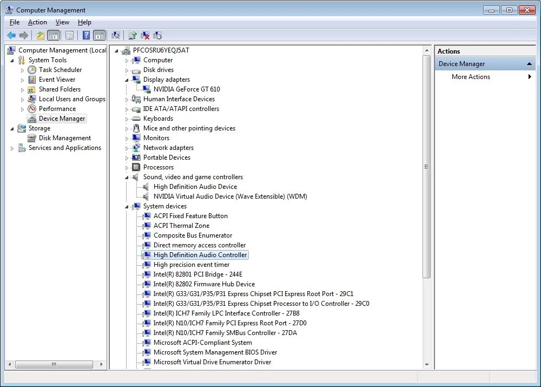The height and width of the screenshot is (387, 541).
Task: Click the Disk Management drive icon
Action: tap(32, 138)
